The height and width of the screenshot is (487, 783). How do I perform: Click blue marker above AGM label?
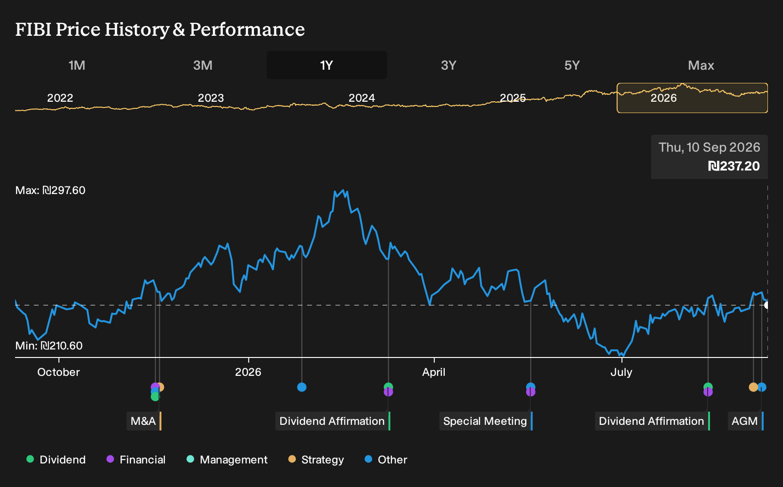coord(762,387)
